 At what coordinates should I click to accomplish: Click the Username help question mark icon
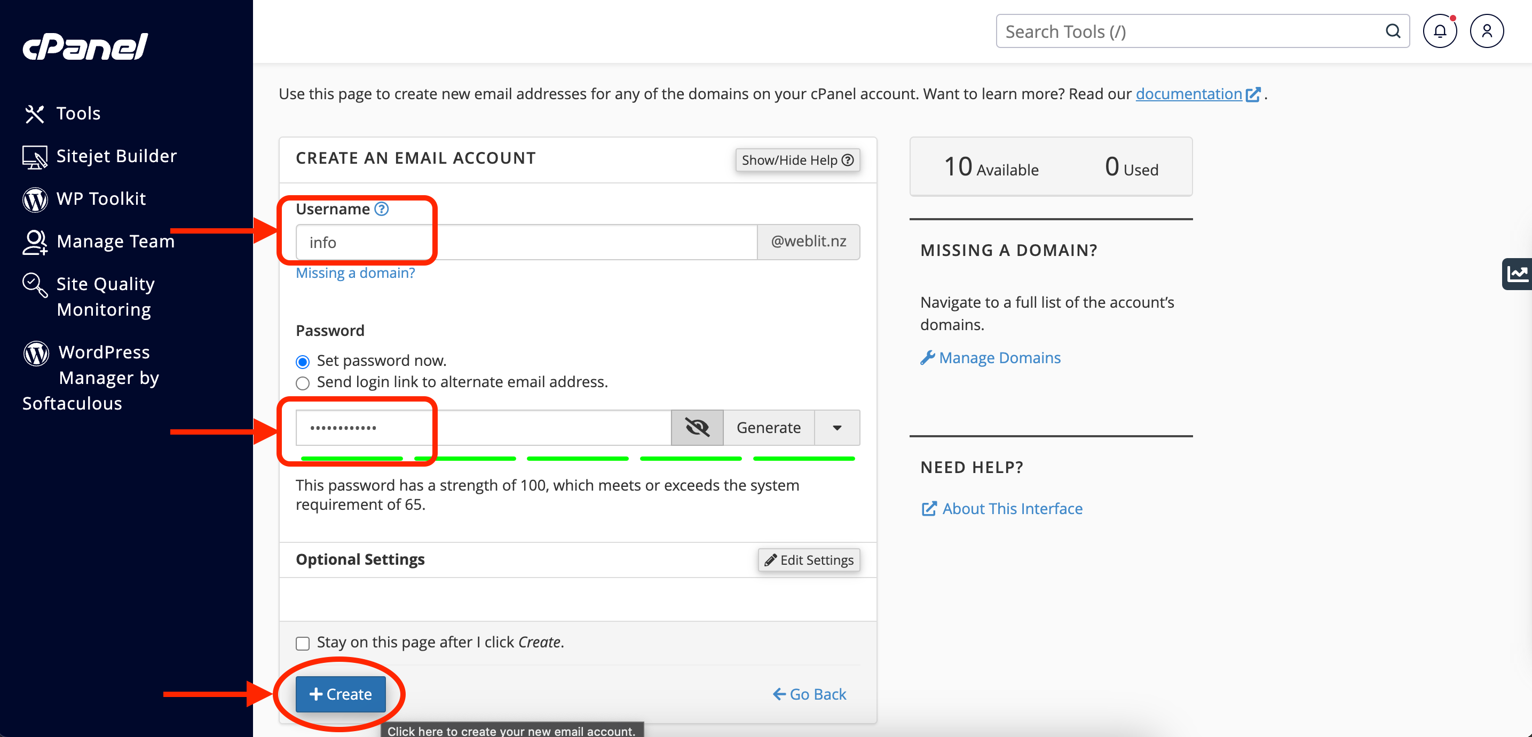[x=381, y=209]
